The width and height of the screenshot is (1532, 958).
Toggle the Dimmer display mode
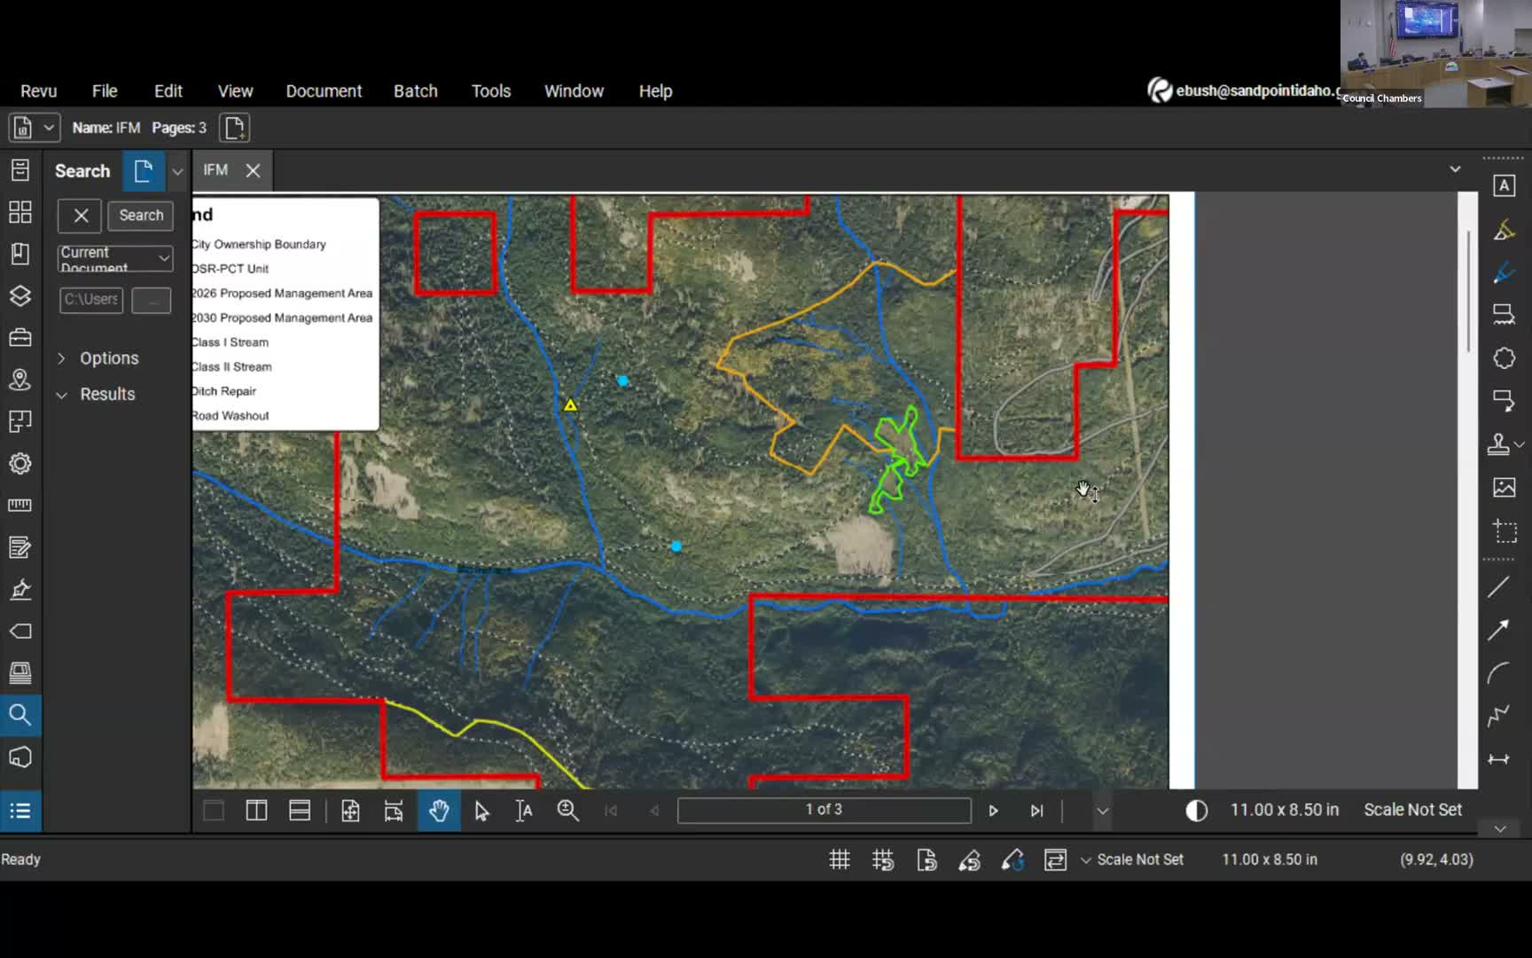point(1196,811)
